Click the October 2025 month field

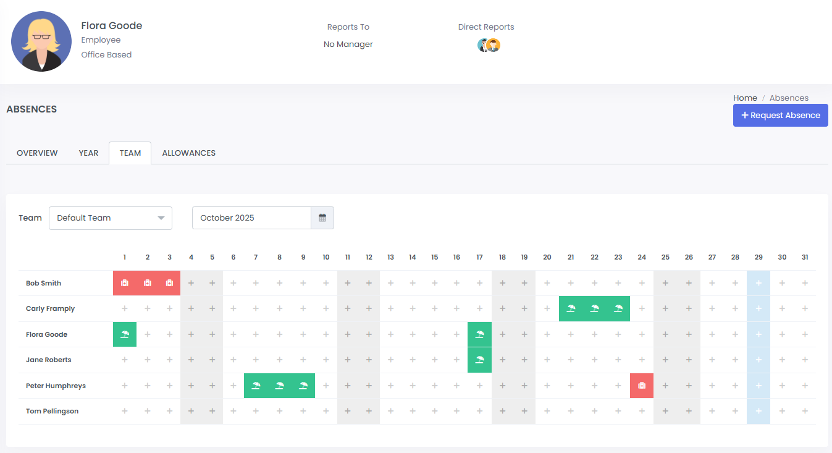pos(251,218)
